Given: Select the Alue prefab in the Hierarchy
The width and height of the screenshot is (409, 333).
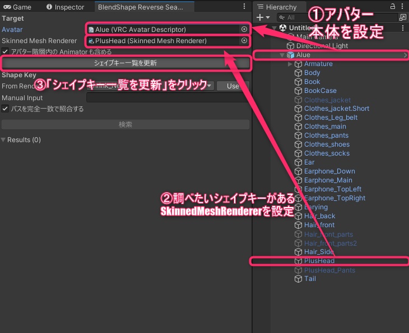Looking at the screenshot, I should 303,55.
